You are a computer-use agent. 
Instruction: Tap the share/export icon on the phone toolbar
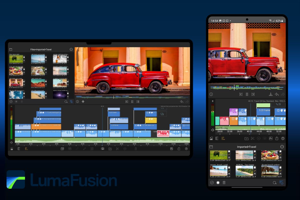pos(277,138)
